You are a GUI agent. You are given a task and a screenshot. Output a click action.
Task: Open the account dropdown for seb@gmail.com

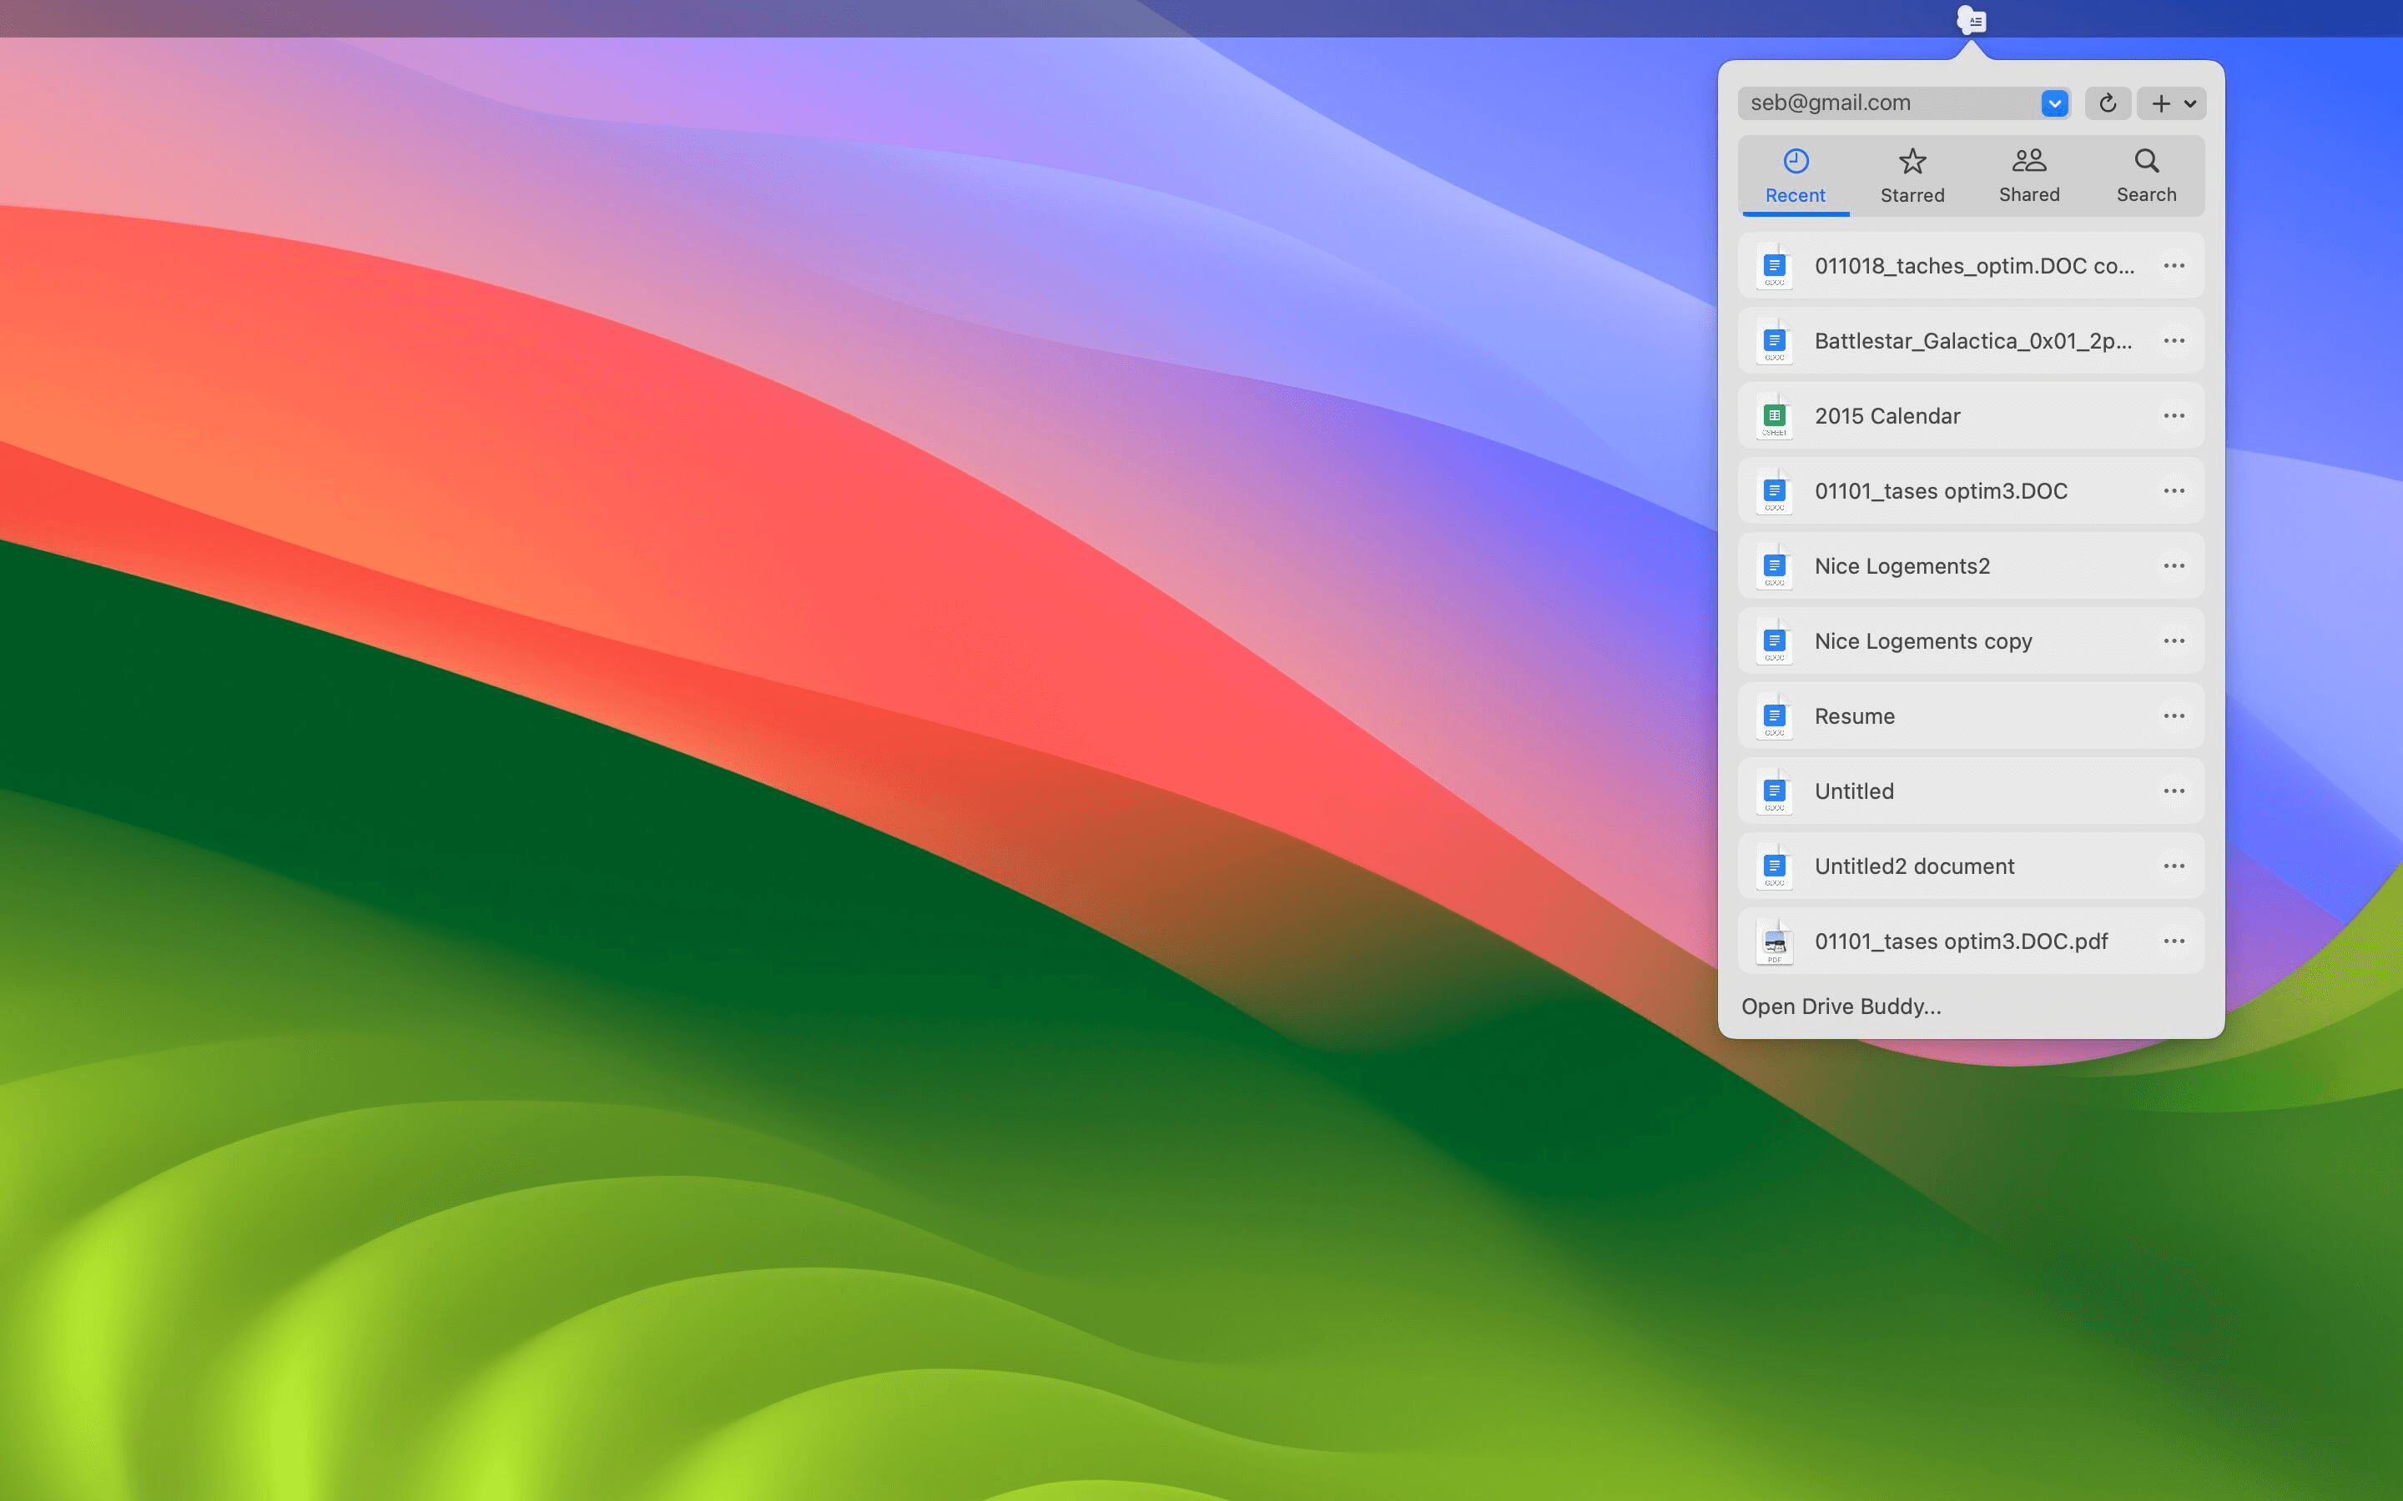pyautogui.click(x=2054, y=103)
